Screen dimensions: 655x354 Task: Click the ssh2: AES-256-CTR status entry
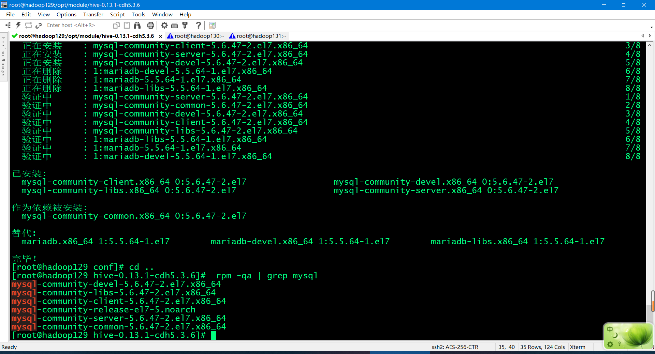pyautogui.click(x=455, y=347)
